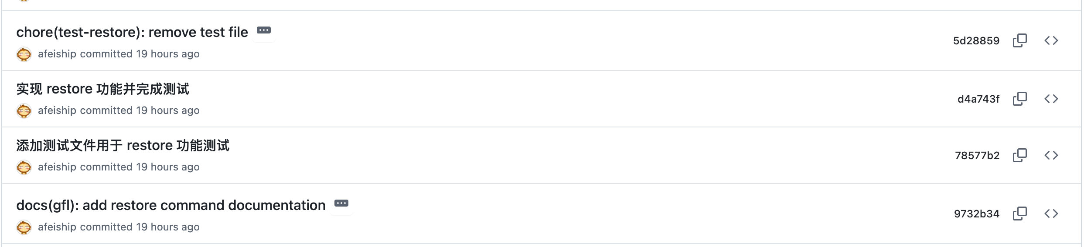Viewport: 1084px width, 247px height.
Task: Open commit "添加测试文件用于 restore 功能测试"
Action: point(123,145)
